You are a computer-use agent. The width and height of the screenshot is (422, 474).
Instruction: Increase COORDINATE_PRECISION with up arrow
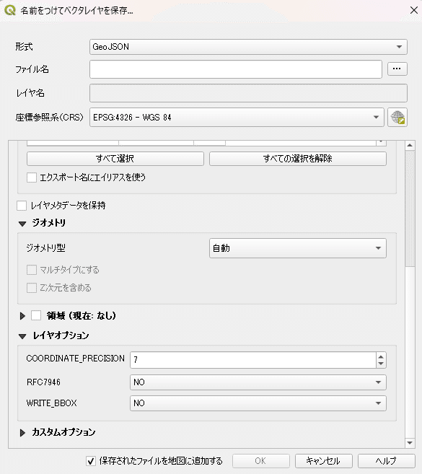(381, 356)
